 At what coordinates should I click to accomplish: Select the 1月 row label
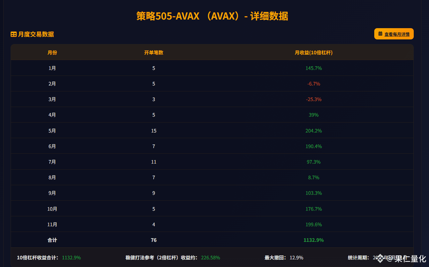[52, 68]
